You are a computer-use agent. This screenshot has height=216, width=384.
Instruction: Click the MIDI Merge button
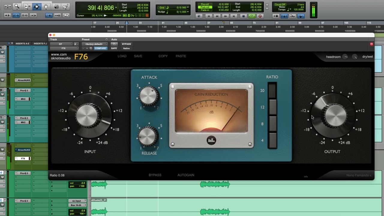tap(292, 16)
